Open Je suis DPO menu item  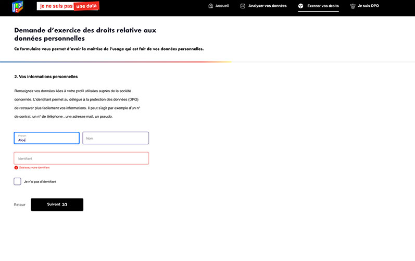tap(364, 6)
